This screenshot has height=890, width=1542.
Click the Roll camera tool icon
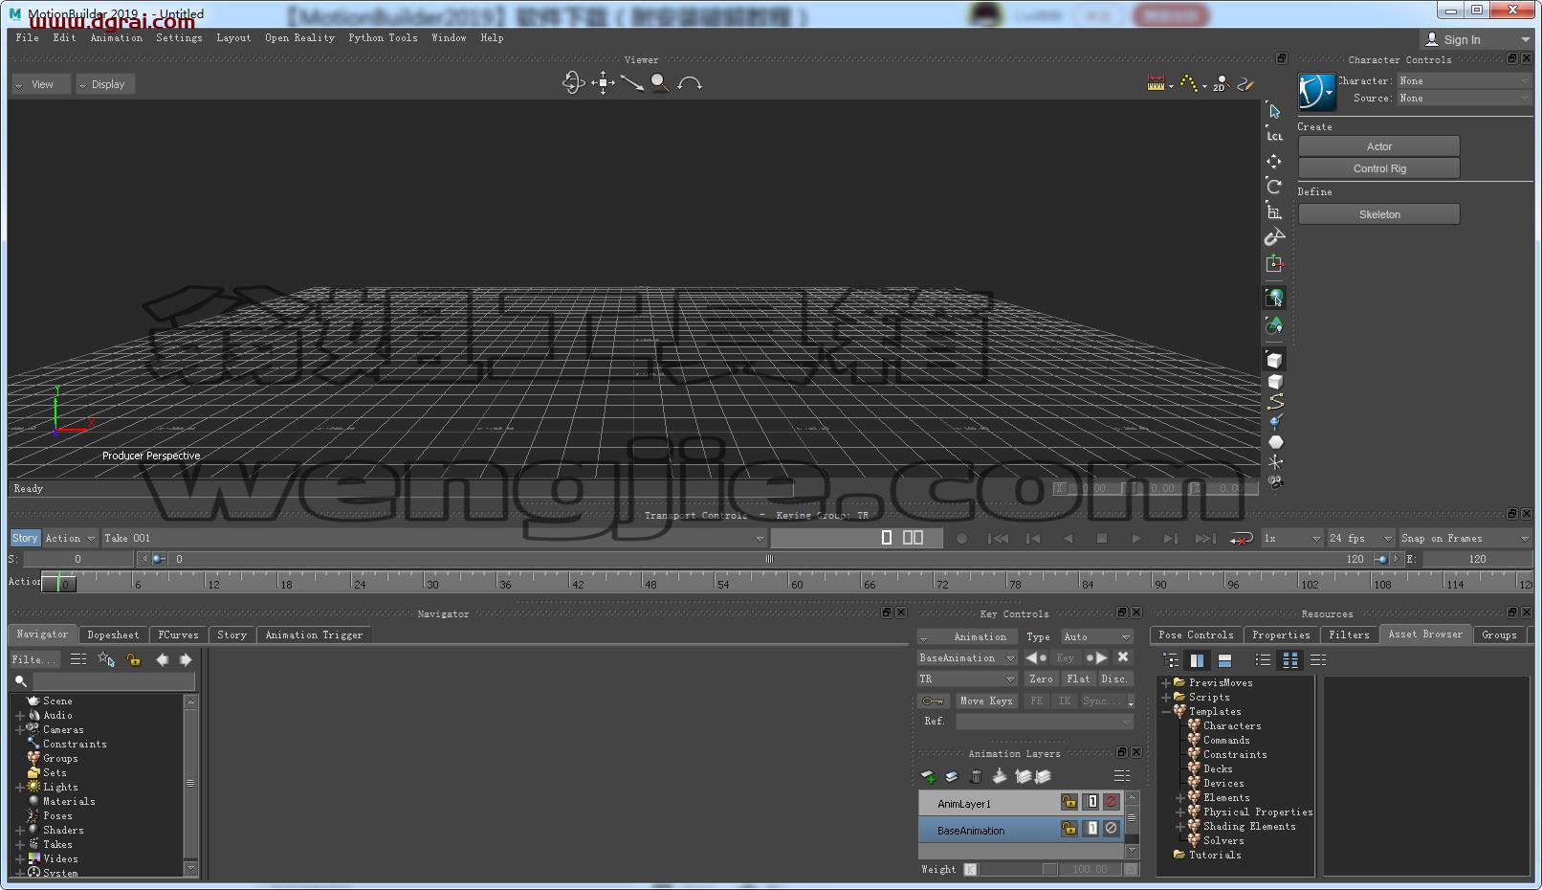pyautogui.click(x=690, y=83)
